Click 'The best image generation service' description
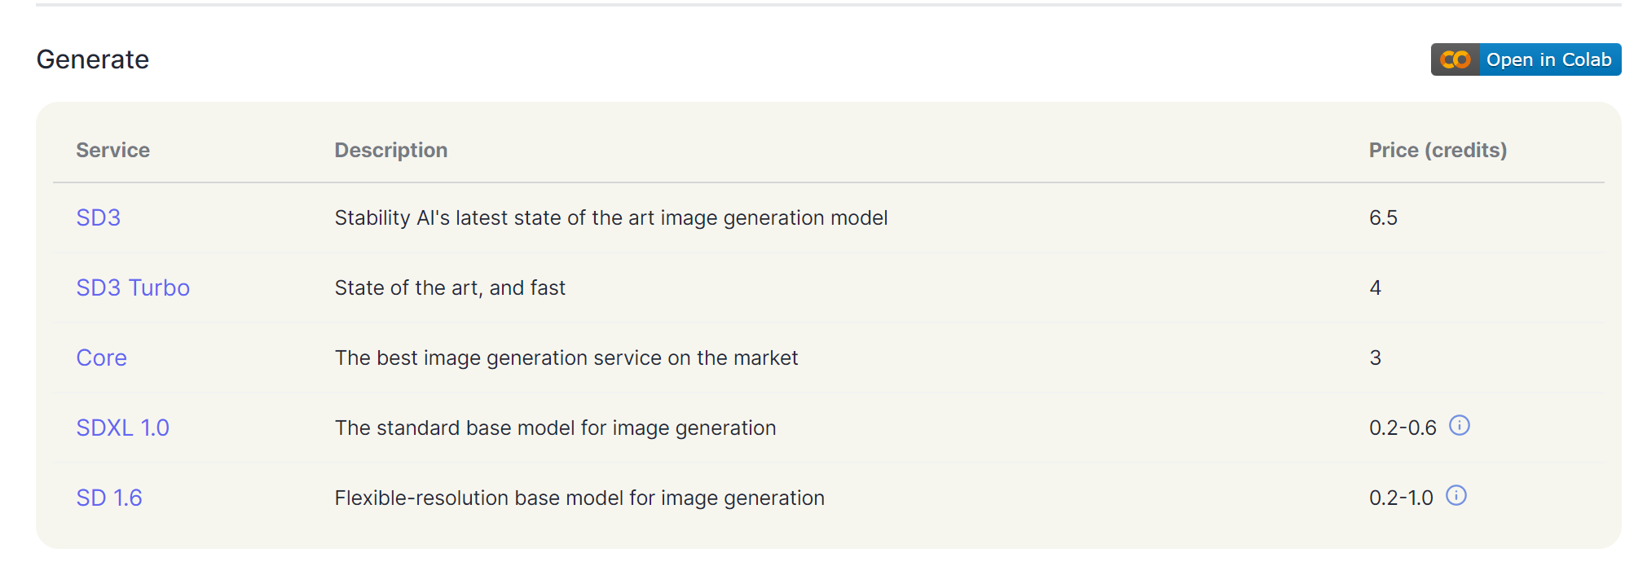The width and height of the screenshot is (1647, 566). (566, 358)
